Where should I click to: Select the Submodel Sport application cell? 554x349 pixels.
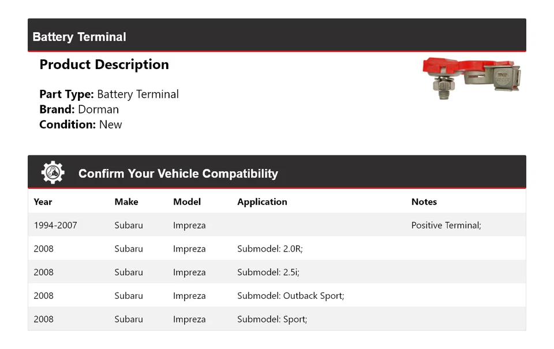[x=272, y=320]
